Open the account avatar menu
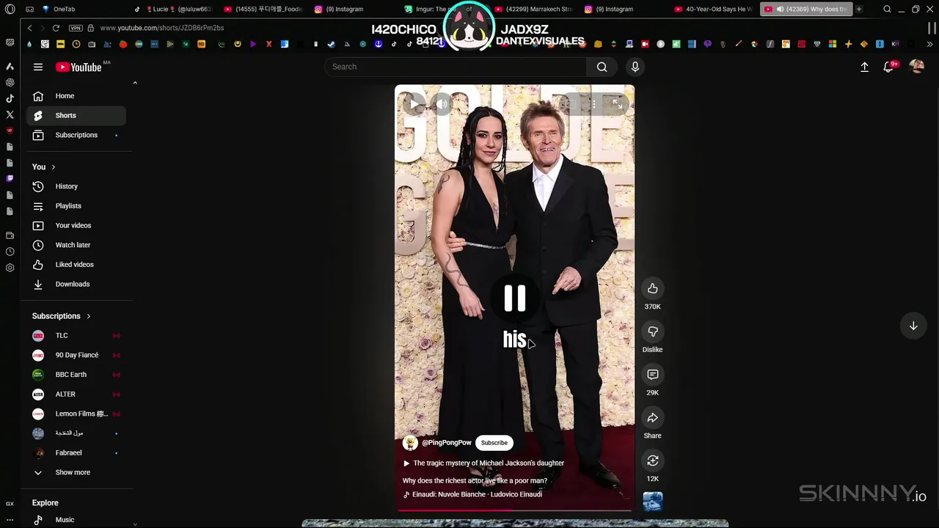This screenshot has width=939, height=528. click(x=916, y=67)
